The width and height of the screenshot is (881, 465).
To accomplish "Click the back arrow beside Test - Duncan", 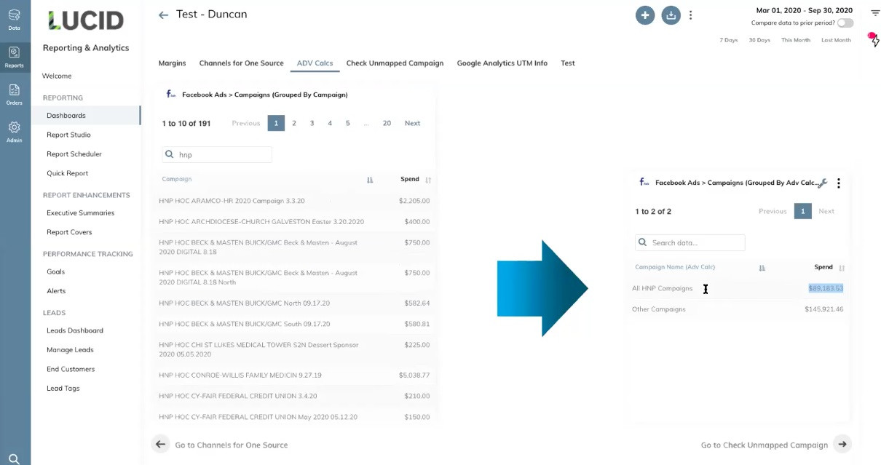I will click(x=163, y=15).
